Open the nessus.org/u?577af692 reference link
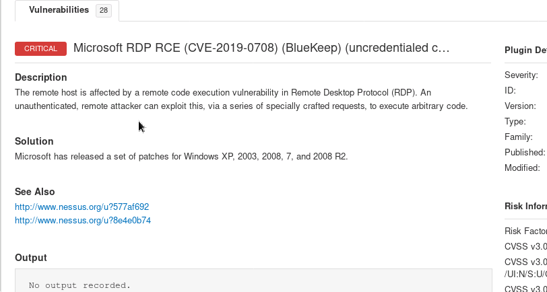The width and height of the screenshot is (547, 292). click(x=82, y=207)
